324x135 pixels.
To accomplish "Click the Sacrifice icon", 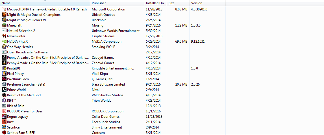I will click(x=4, y=127).
